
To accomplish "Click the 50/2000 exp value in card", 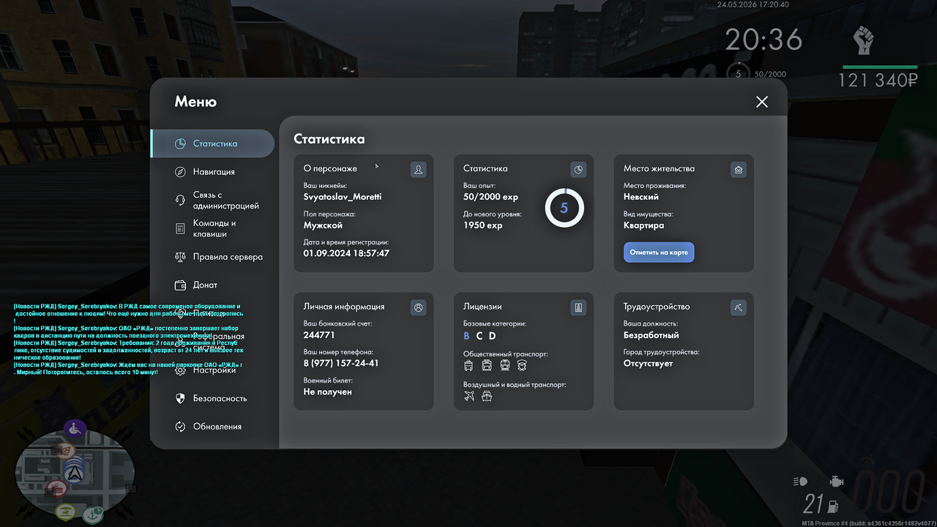I will (x=490, y=197).
